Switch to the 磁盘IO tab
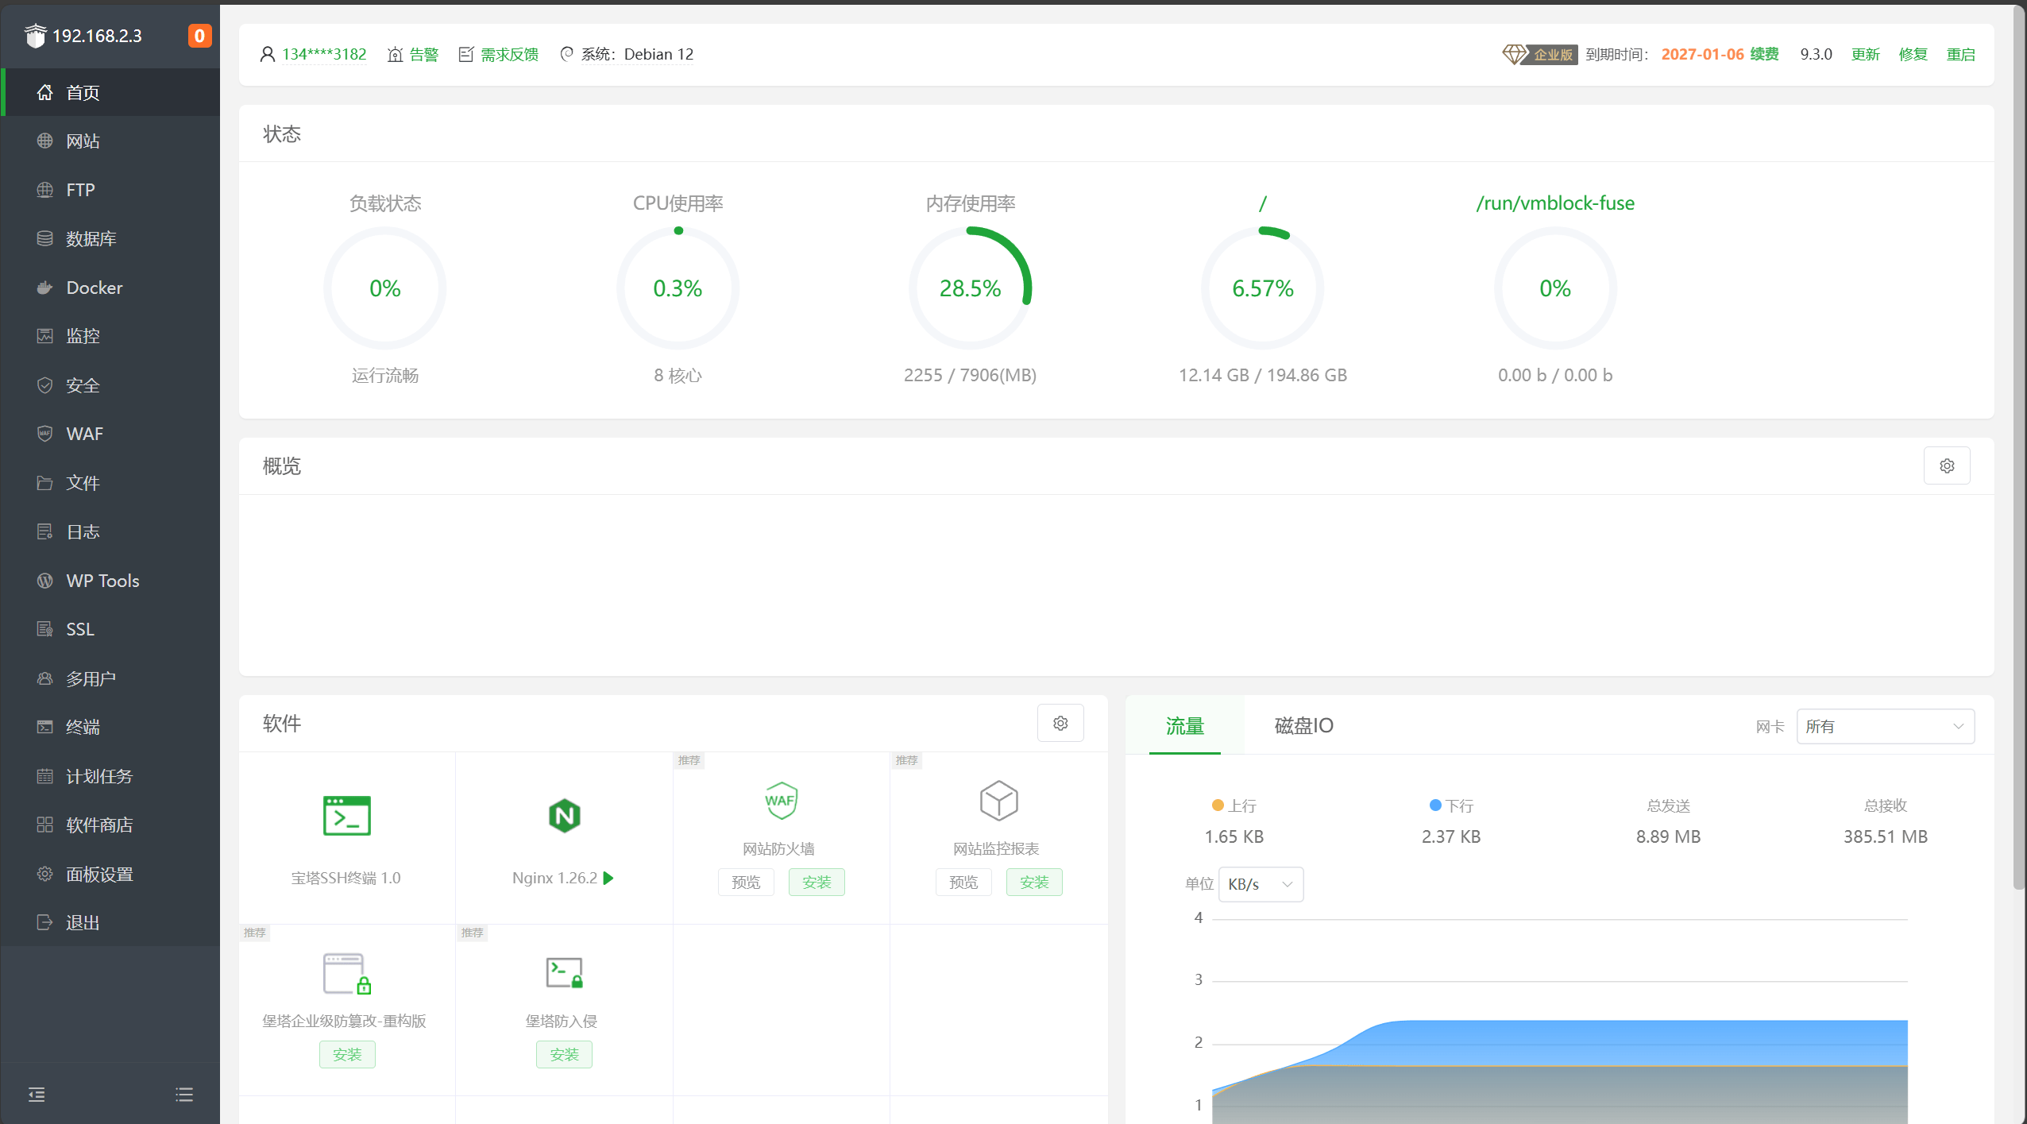This screenshot has height=1124, width=2027. (1303, 725)
